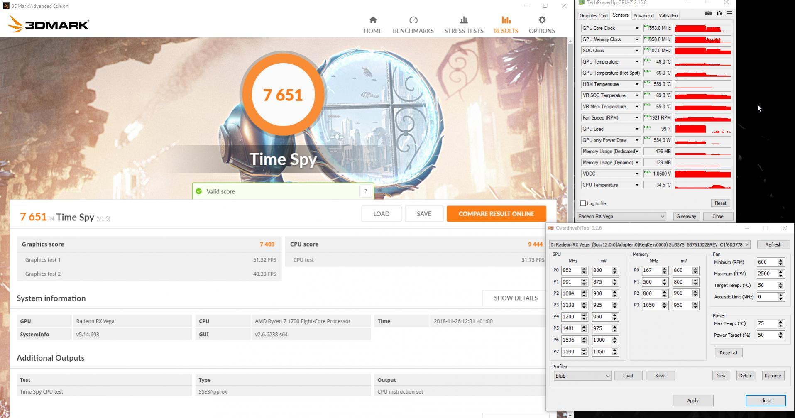Click the Close button at bottom of OverdriveNTool

766,401
